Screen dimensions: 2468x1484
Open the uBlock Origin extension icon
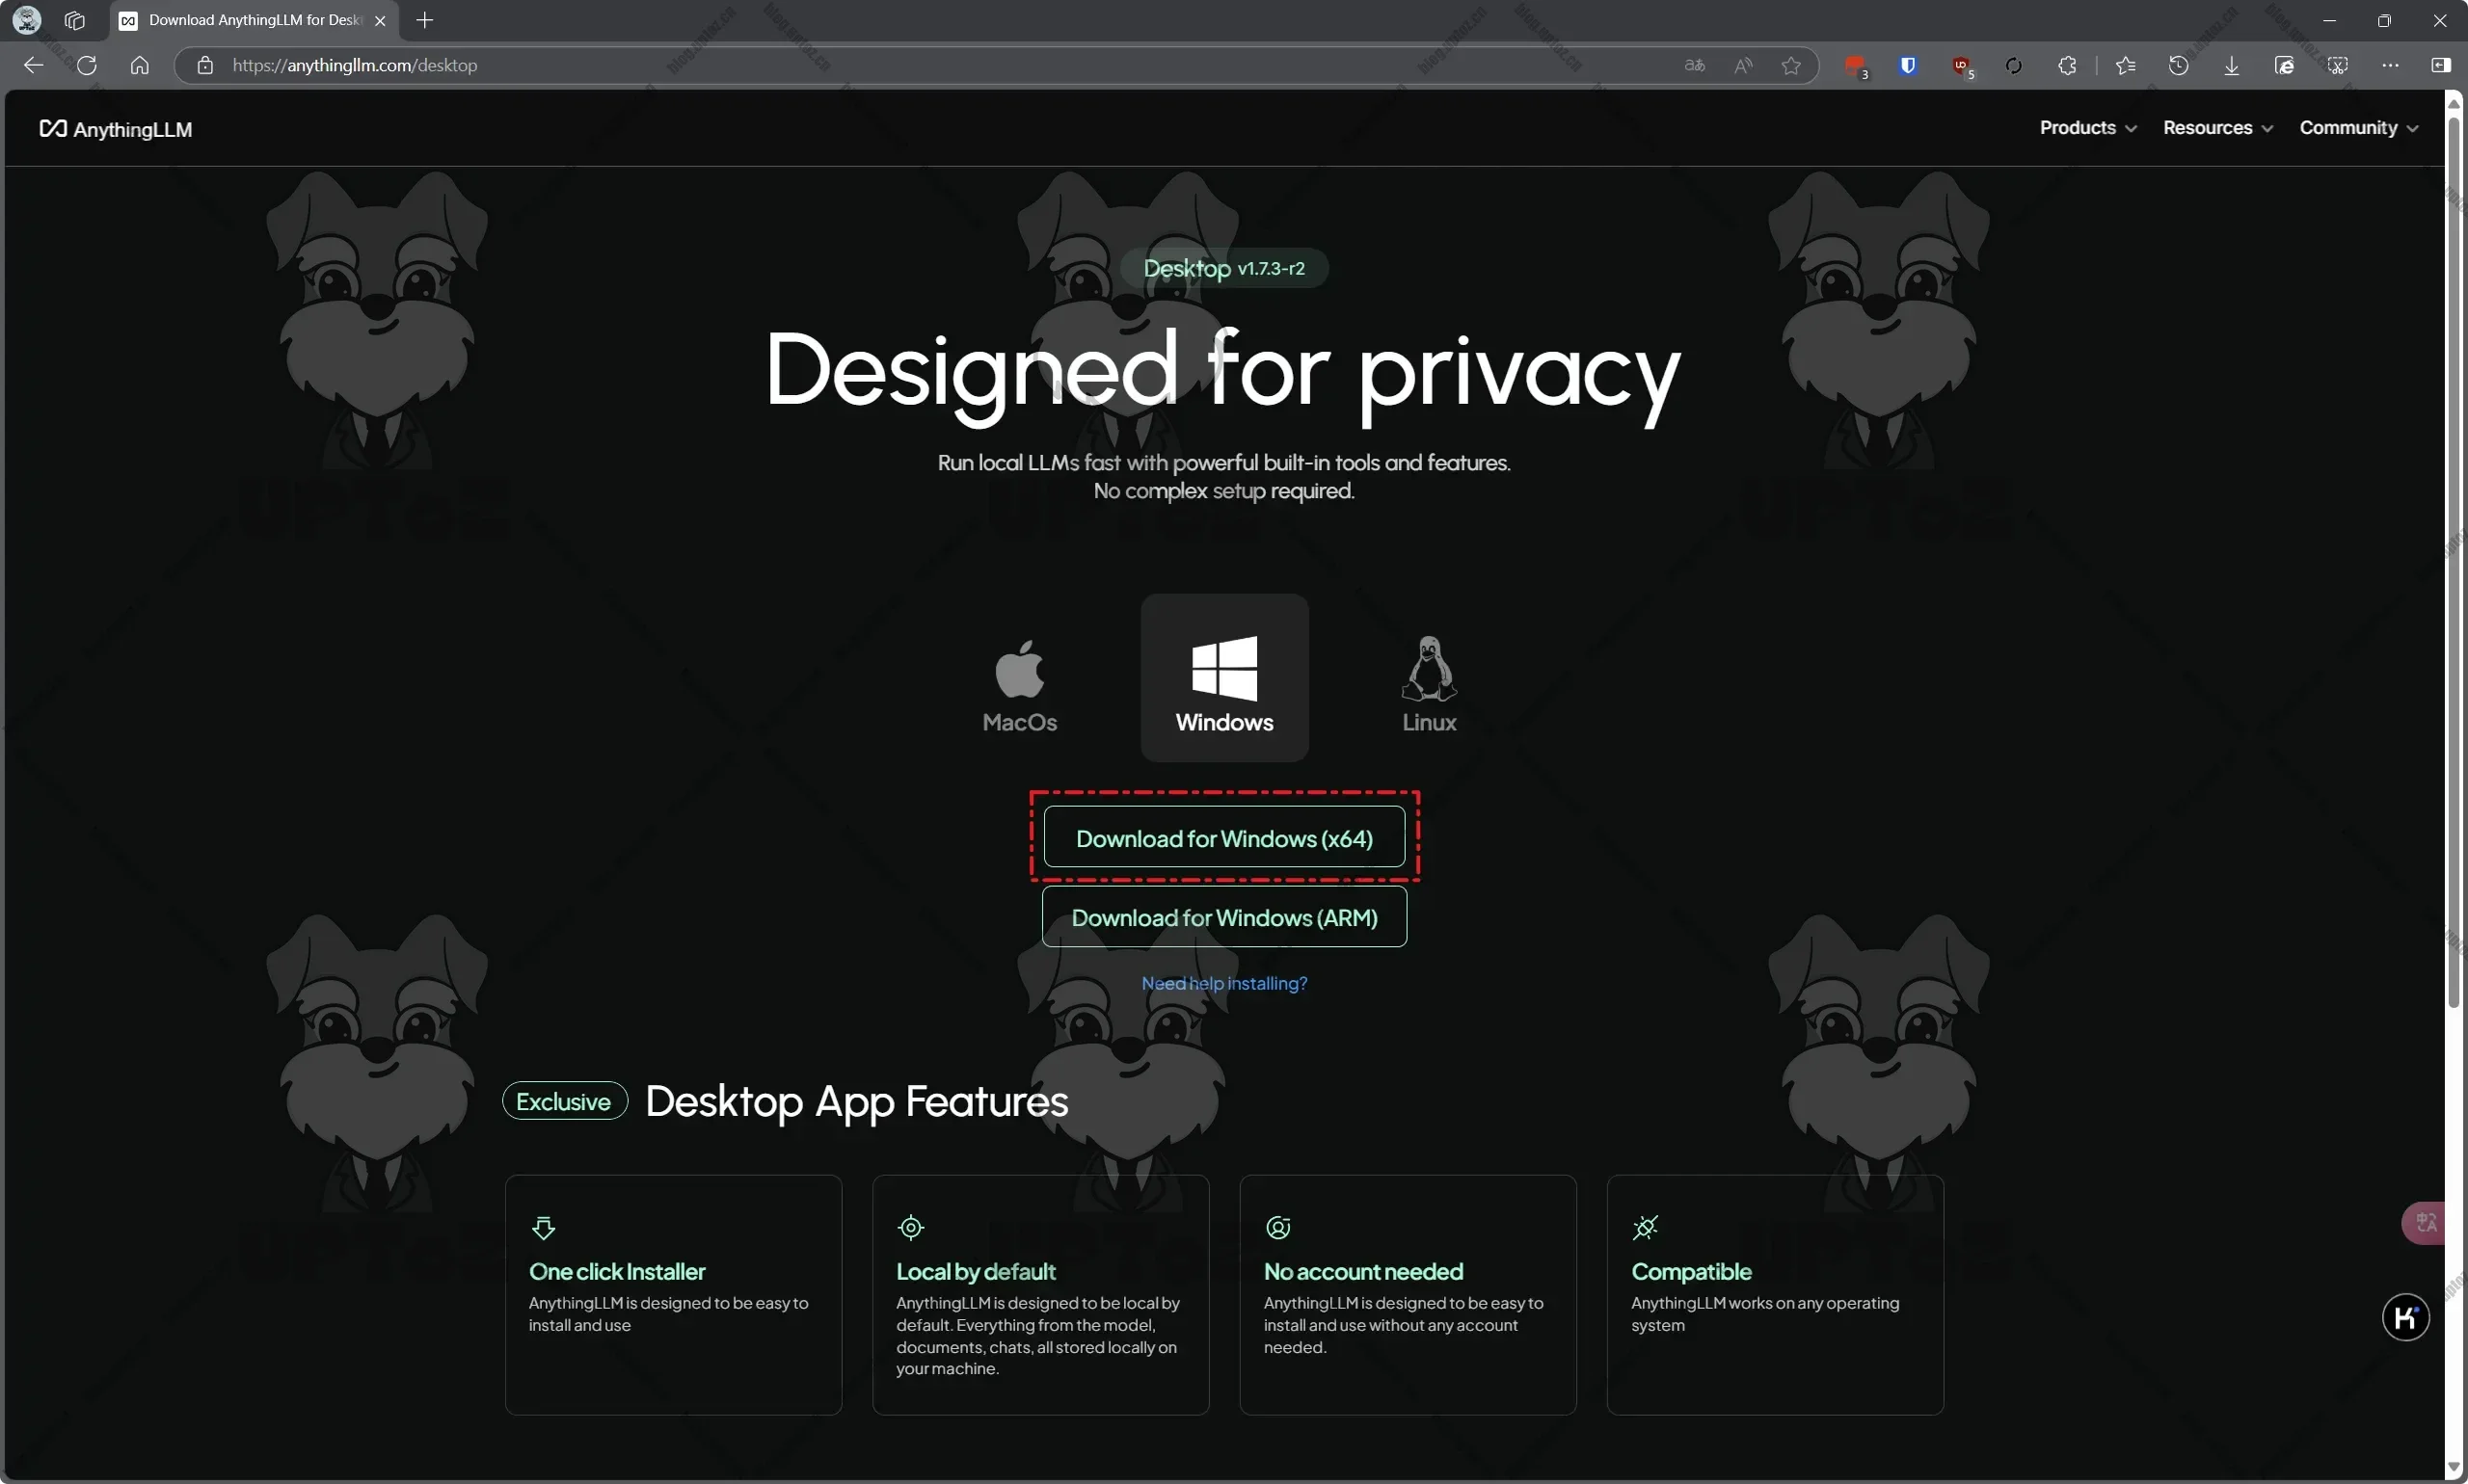1962,66
